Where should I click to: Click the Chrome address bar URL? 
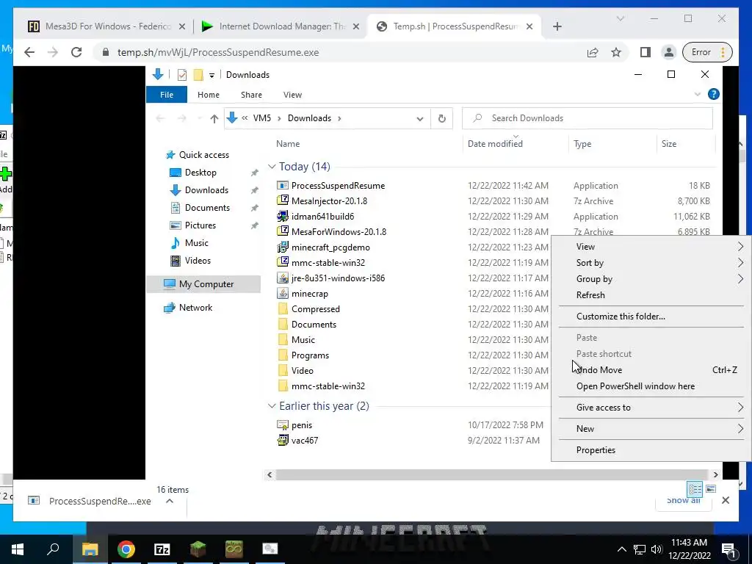(x=218, y=52)
